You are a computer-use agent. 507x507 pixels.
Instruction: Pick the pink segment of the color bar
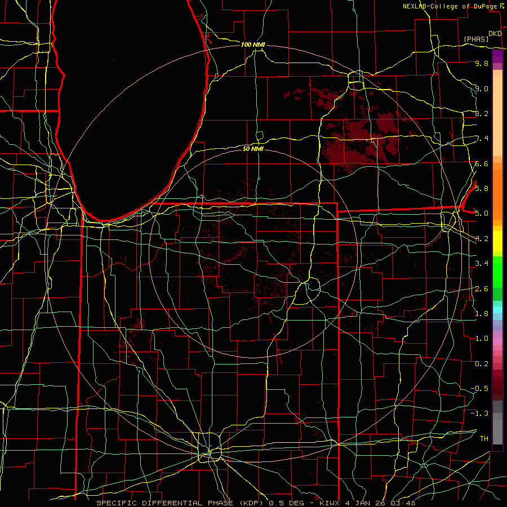(497, 341)
